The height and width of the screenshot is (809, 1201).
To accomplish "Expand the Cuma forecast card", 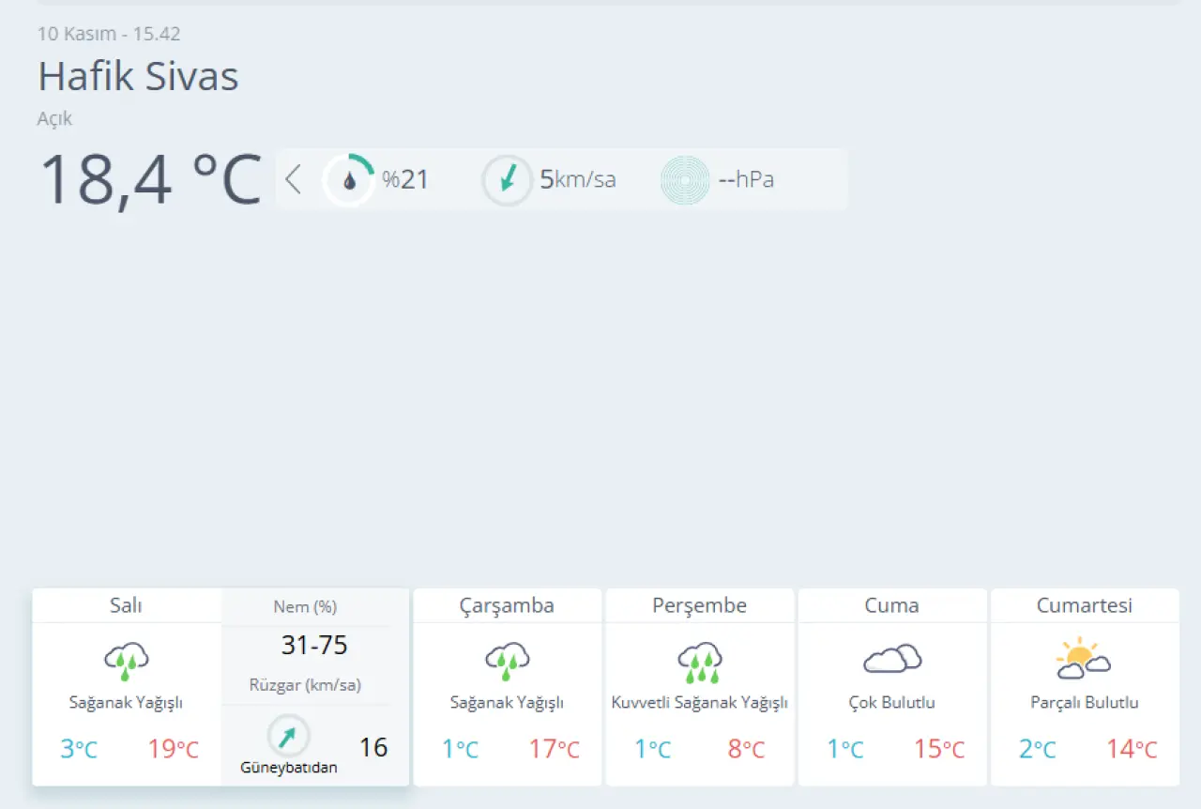I will [891, 605].
